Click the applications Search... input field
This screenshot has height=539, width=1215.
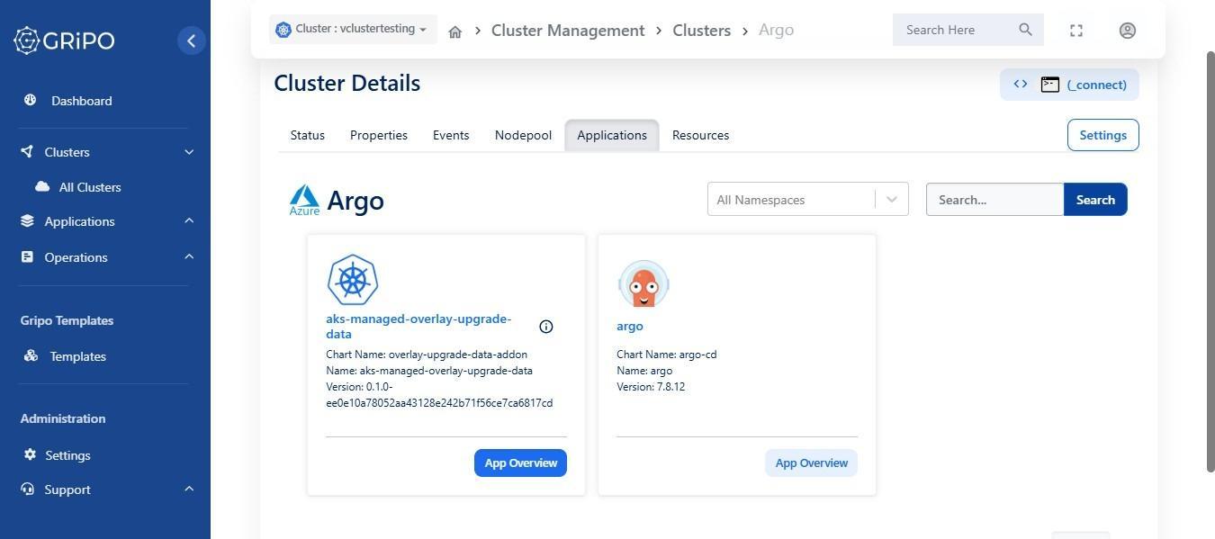pyautogui.click(x=994, y=200)
